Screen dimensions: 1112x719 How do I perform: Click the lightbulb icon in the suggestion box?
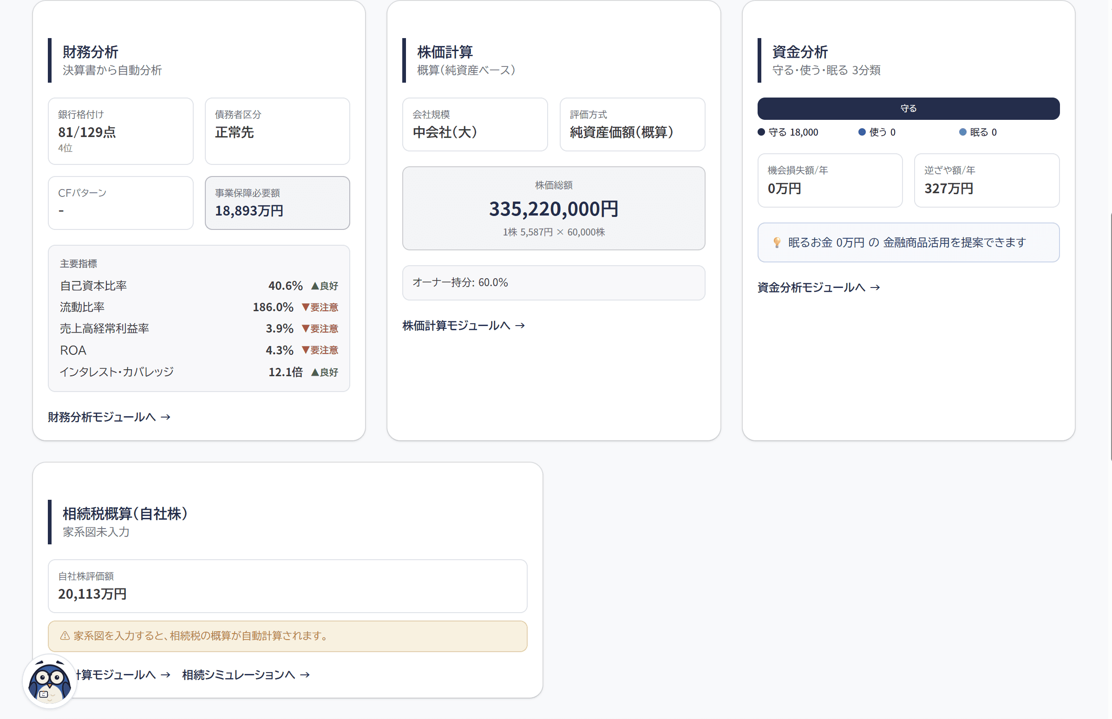(x=777, y=242)
